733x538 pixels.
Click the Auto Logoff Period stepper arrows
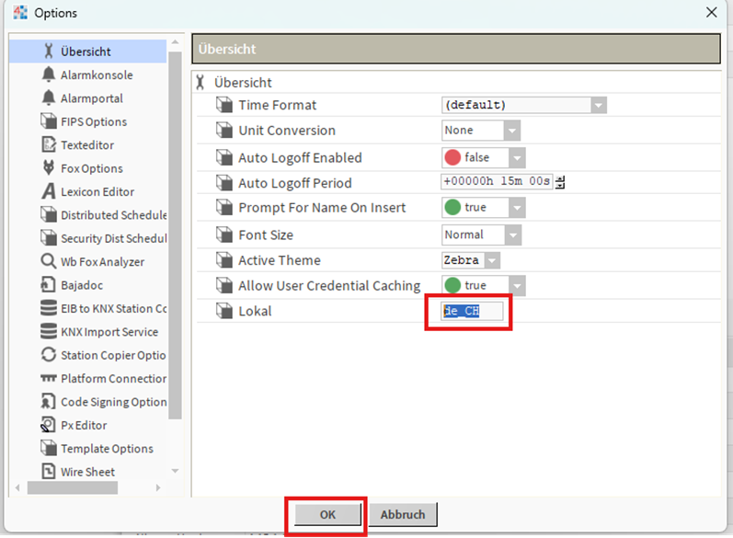(x=560, y=182)
